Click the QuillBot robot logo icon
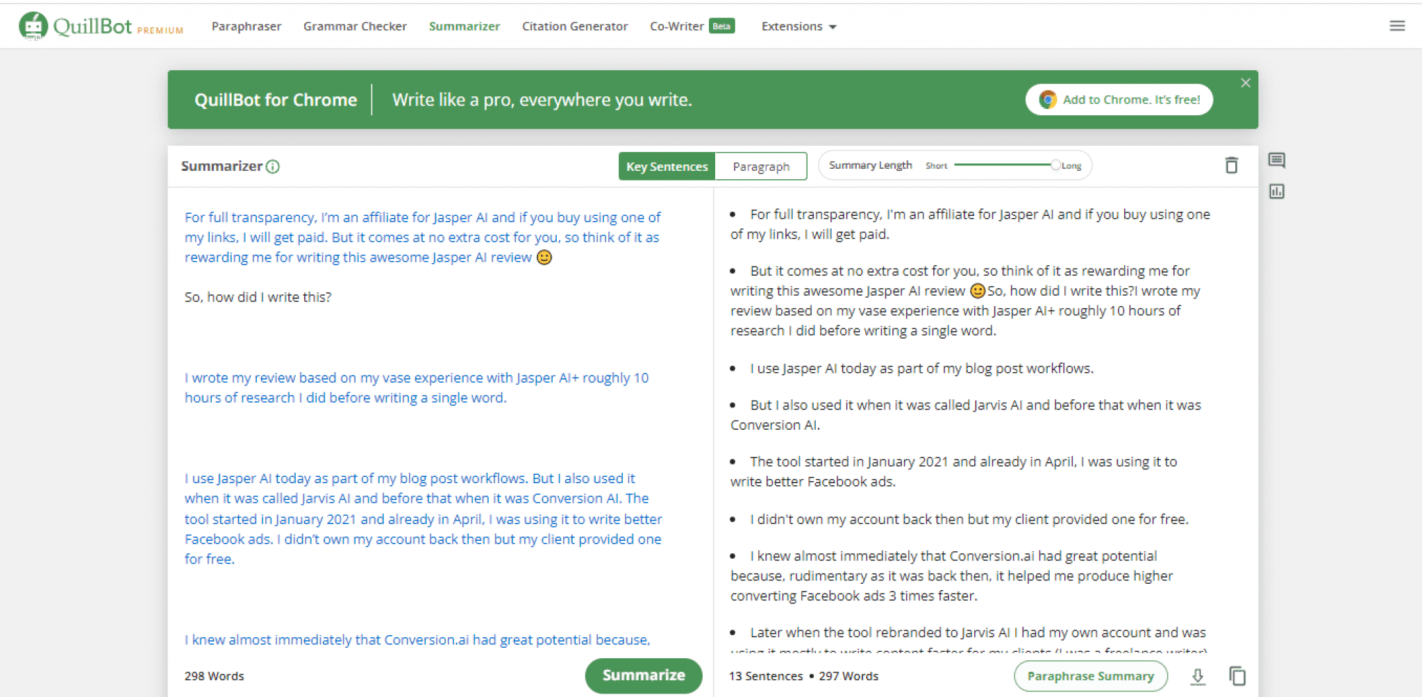 (x=33, y=26)
